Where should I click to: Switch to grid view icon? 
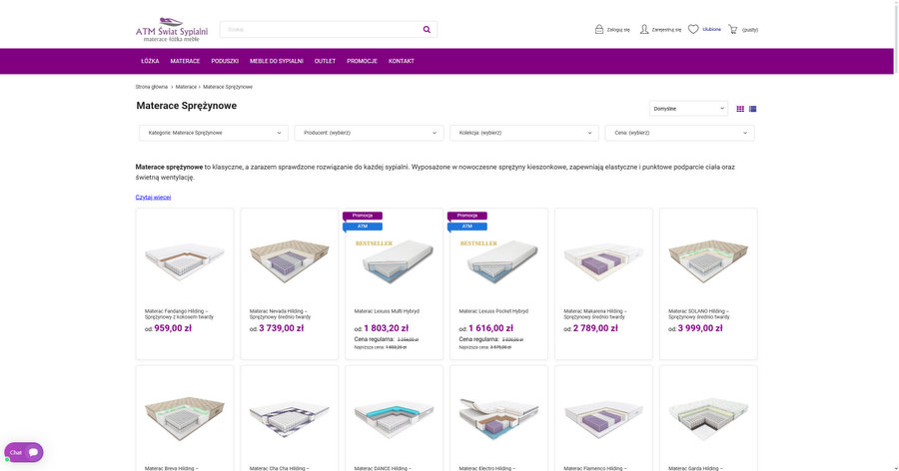[x=740, y=109]
